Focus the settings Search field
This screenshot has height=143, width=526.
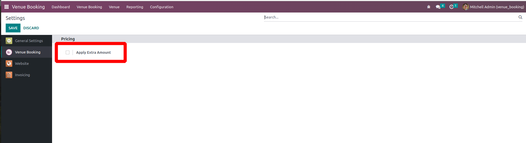pyautogui.click(x=391, y=17)
